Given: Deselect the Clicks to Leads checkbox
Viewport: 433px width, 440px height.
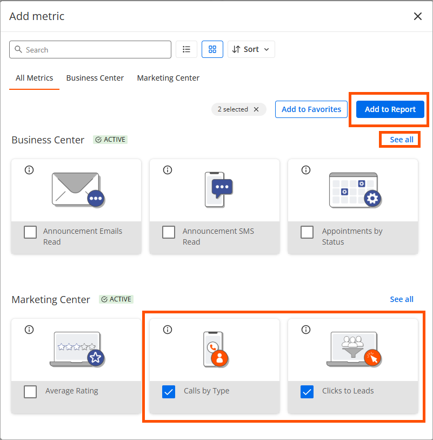Looking at the screenshot, I should 307,392.
